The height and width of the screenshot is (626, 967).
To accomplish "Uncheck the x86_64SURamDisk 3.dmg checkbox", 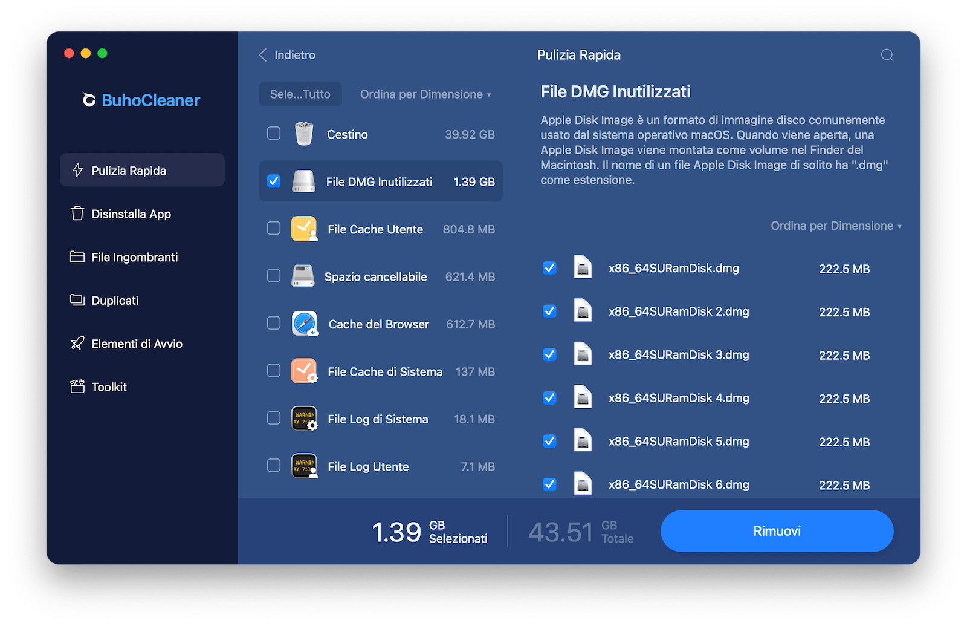I will point(549,354).
